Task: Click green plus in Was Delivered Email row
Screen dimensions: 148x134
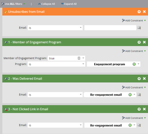Action: [x=130, y=95]
